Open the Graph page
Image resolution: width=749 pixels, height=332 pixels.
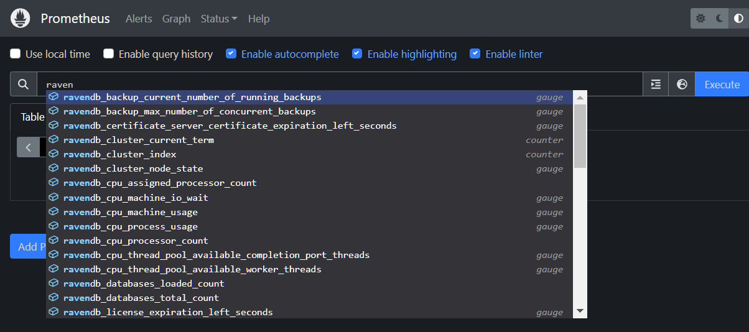[176, 19]
